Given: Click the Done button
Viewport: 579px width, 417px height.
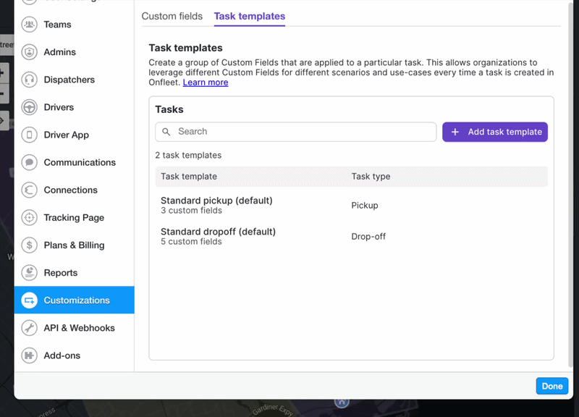Looking at the screenshot, I should click(x=552, y=386).
